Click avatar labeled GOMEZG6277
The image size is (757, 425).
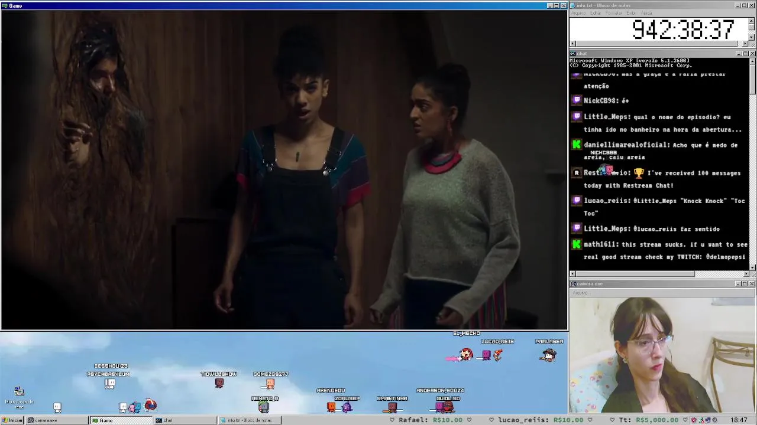coord(270,384)
